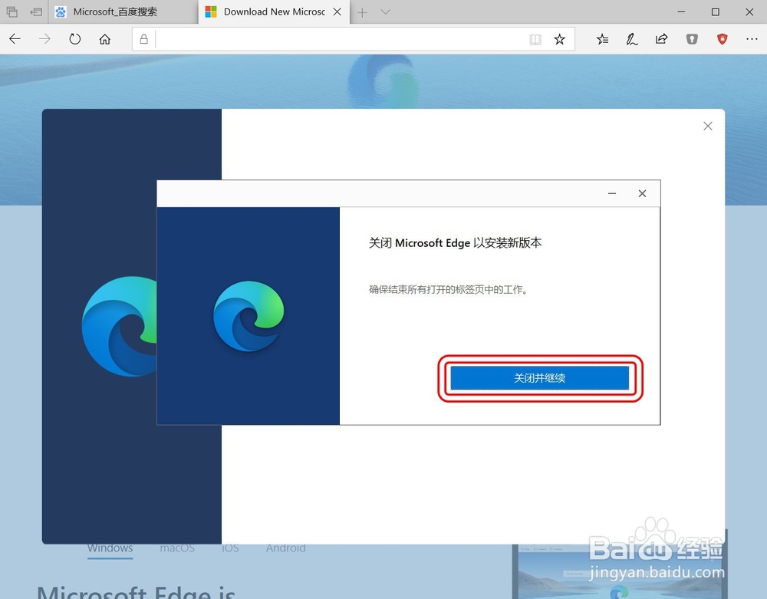
Task: Select the Android platform tab
Action: [x=285, y=548]
